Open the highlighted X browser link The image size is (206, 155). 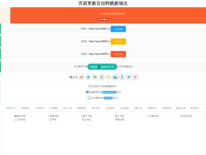108,98
